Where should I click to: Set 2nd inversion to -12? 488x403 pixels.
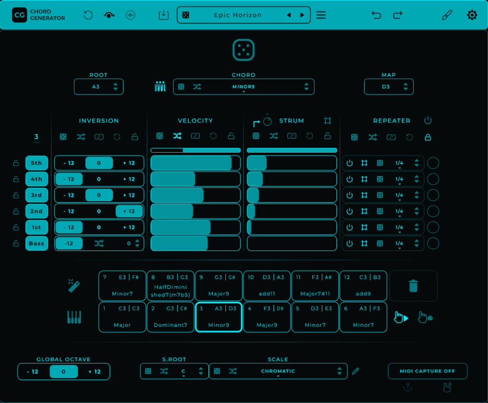point(69,211)
